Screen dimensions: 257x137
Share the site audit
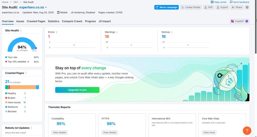point(237,7)
